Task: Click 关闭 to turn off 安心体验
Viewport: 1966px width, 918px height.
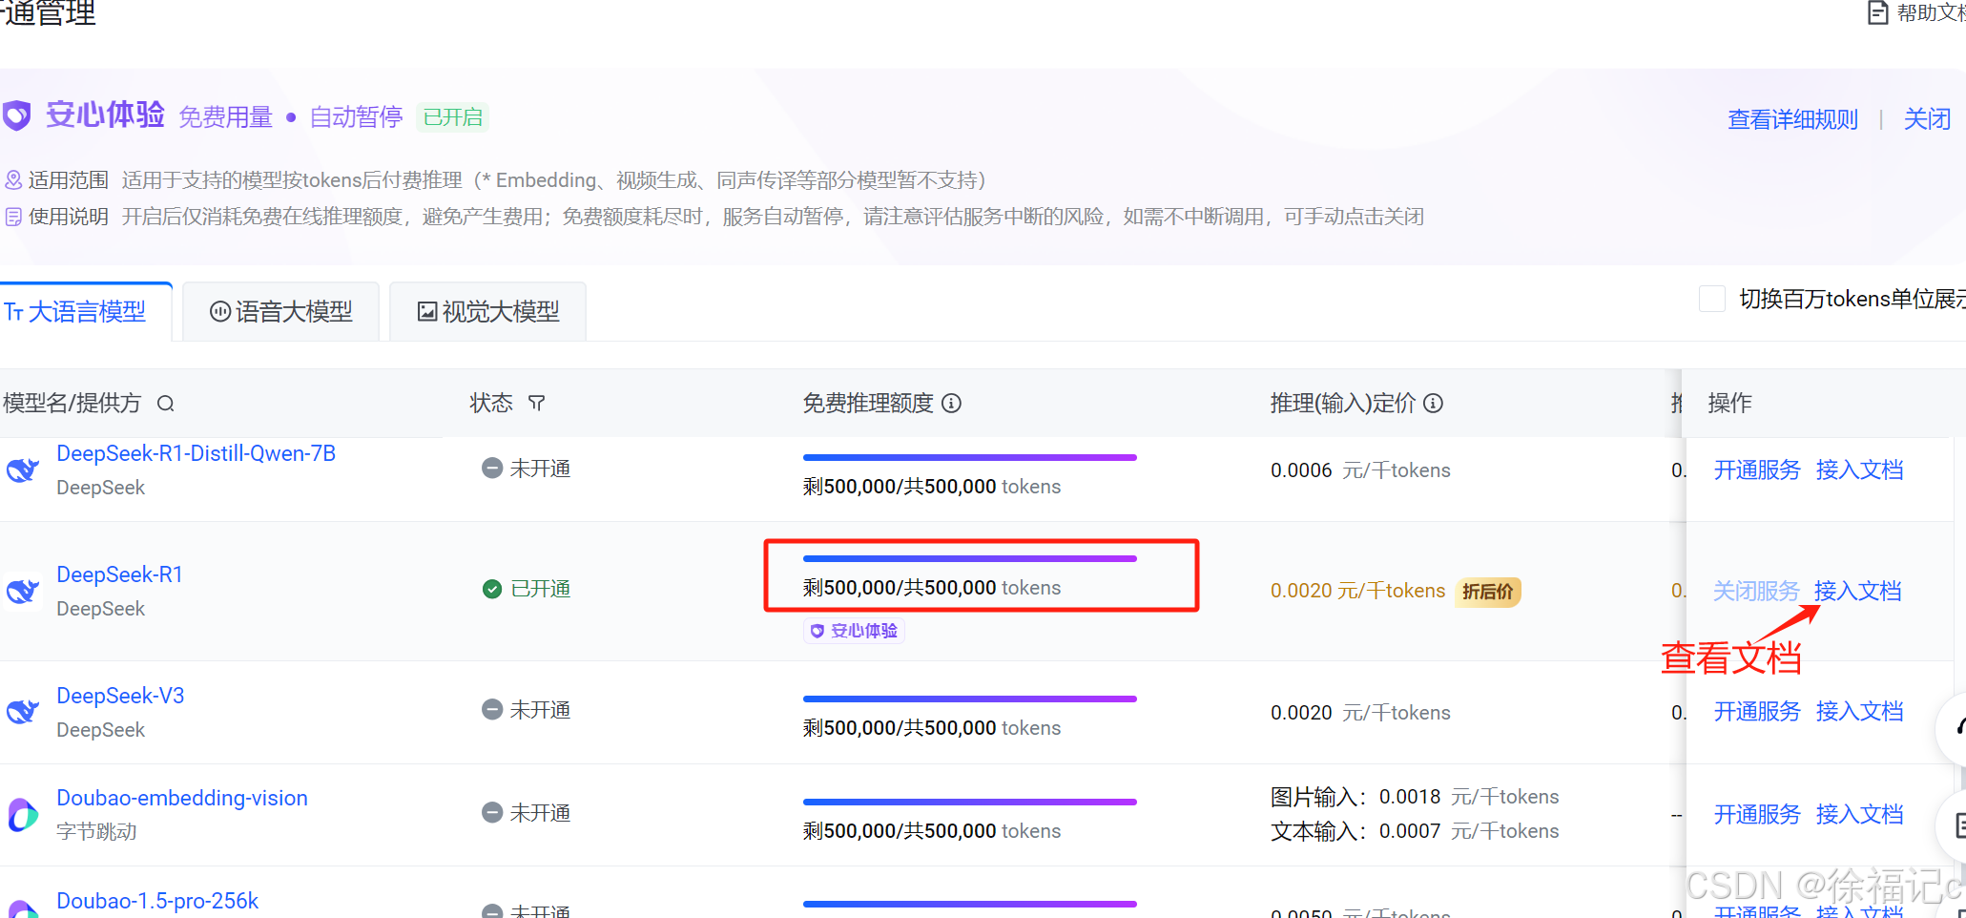Action: click(x=1927, y=119)
